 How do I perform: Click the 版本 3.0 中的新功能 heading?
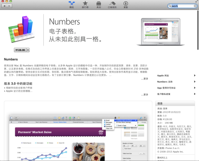[x=18, y=84]
